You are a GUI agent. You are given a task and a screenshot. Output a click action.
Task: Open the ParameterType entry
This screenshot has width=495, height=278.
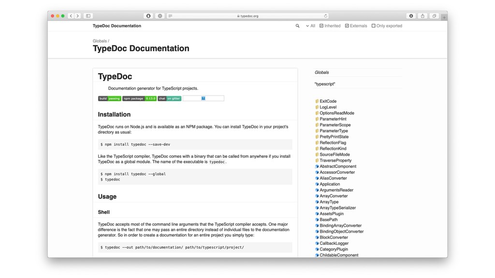click(334, 131)
